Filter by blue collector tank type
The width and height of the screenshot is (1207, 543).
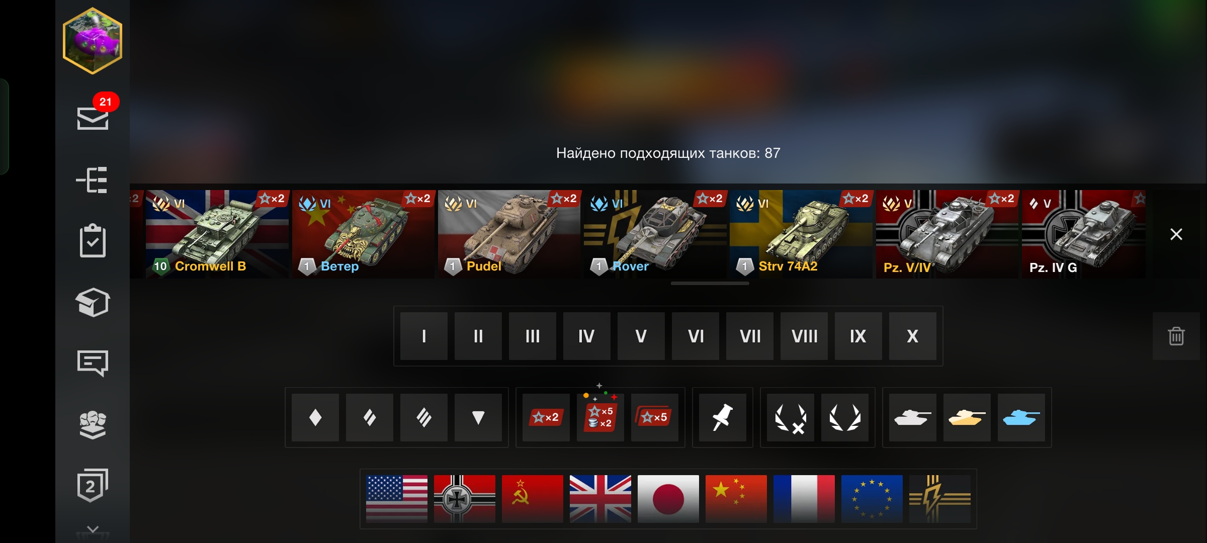(x=1021, y=417)
